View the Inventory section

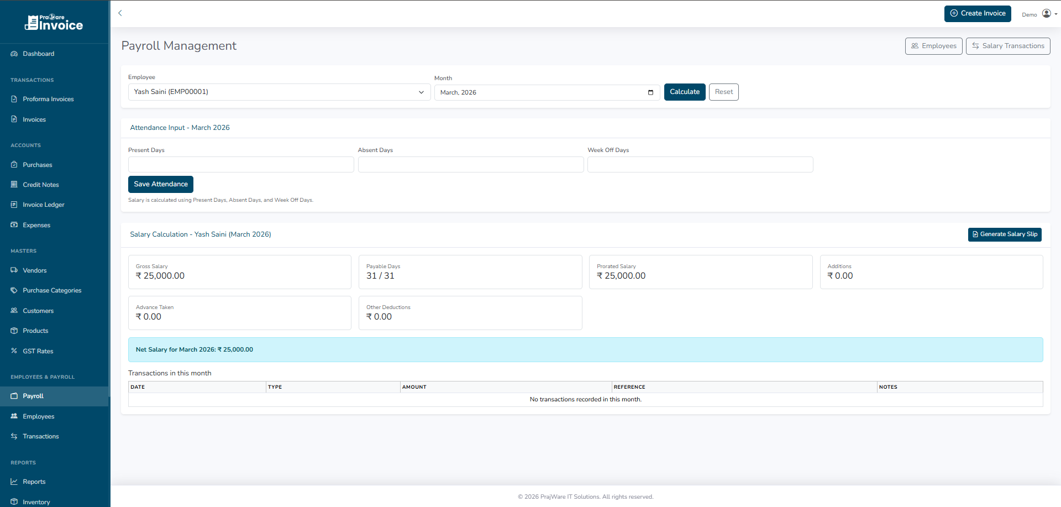pos(36,501)
